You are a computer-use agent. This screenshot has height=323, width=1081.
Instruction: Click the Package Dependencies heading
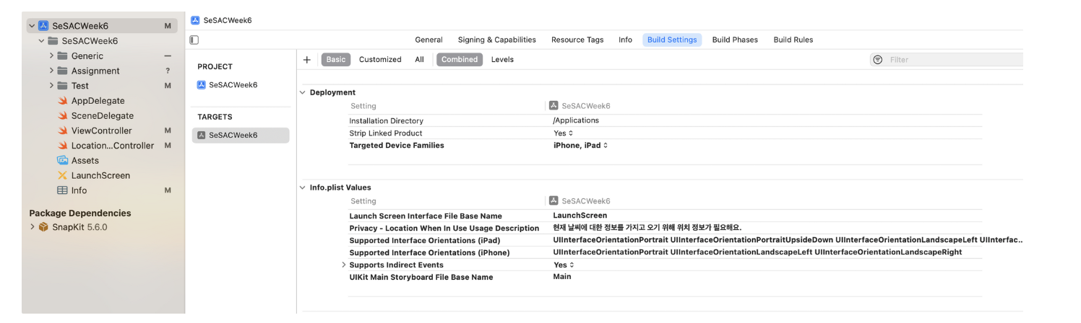click(x=80, y=213)
